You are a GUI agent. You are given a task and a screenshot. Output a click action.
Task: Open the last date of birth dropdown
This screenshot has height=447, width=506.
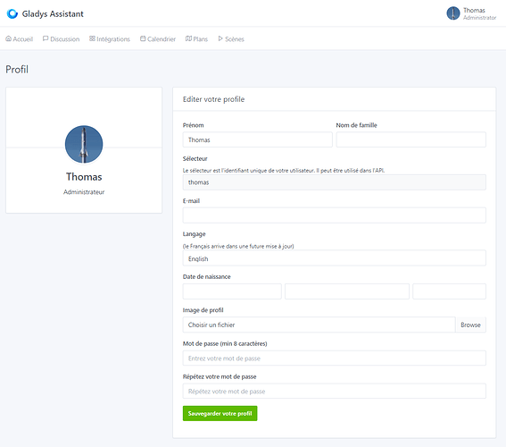(x=449, y=291)
